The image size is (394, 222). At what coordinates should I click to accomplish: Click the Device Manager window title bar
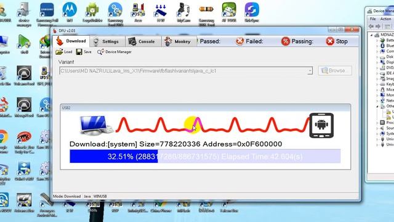point(380,11)
